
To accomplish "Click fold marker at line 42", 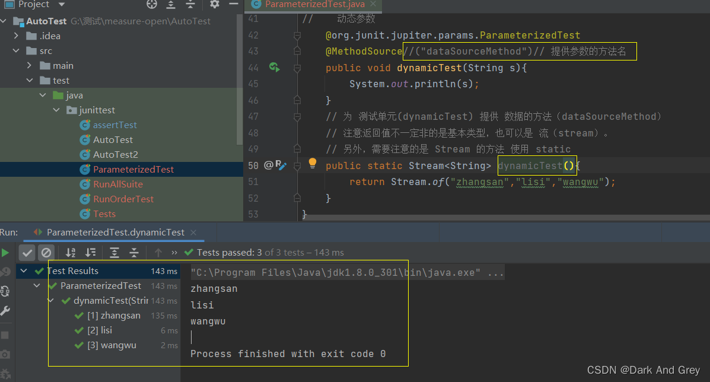I will 297,36.
